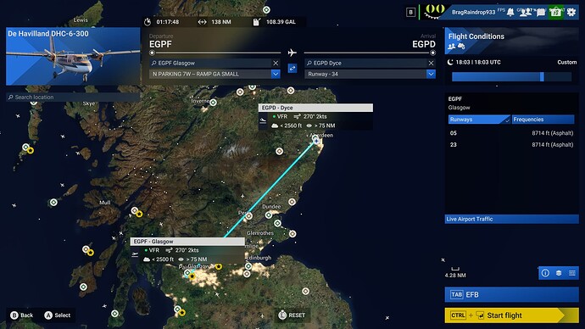The width and height of the screenshot is (585, 329).
Task: Switch to the Frequencies tab
Action: (x=543, y=120)
